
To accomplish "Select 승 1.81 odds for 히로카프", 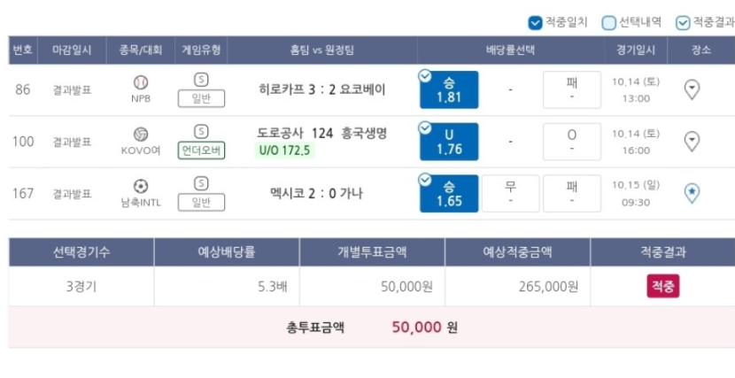I will 449,90.
